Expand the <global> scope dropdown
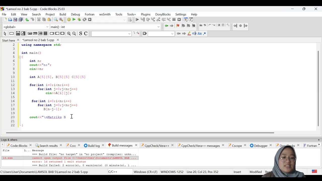The image size is (322, 181). click(x=47, y=27)
